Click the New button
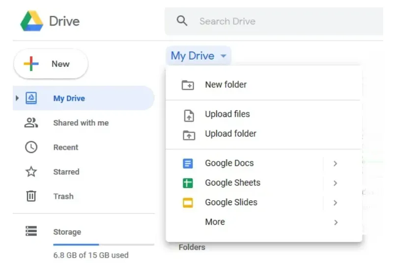The image size is (394, 265). point(51,64)
